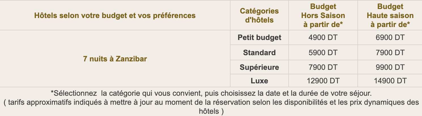Select the "7 nuits à Zanzibar" cell
Image resolution: width=422 pixels, height=116 pixels.
115,59
